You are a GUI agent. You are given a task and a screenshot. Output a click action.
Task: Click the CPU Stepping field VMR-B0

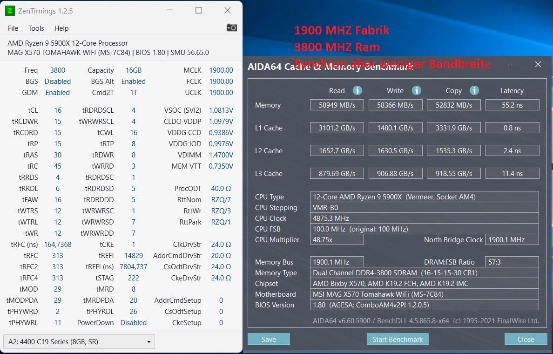pos(424,208)
